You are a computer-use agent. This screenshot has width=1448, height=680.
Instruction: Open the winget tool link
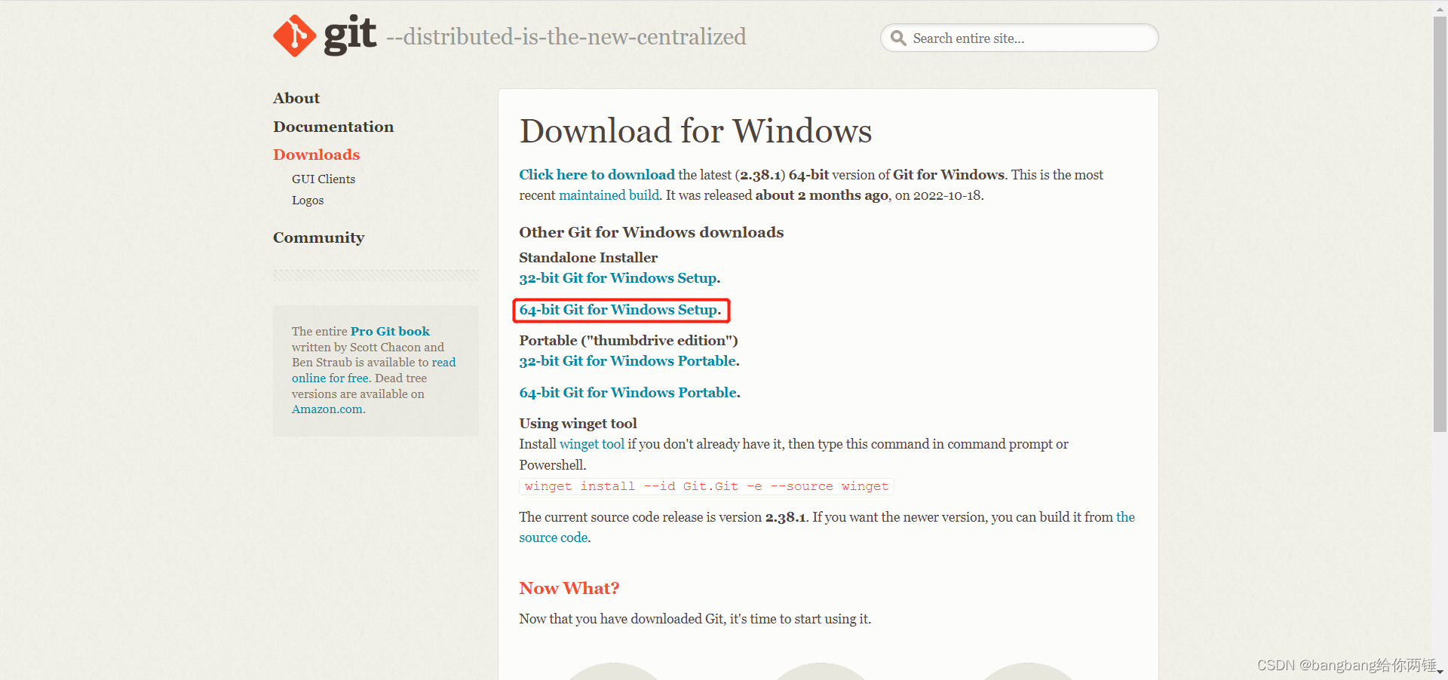coord(591,443)
